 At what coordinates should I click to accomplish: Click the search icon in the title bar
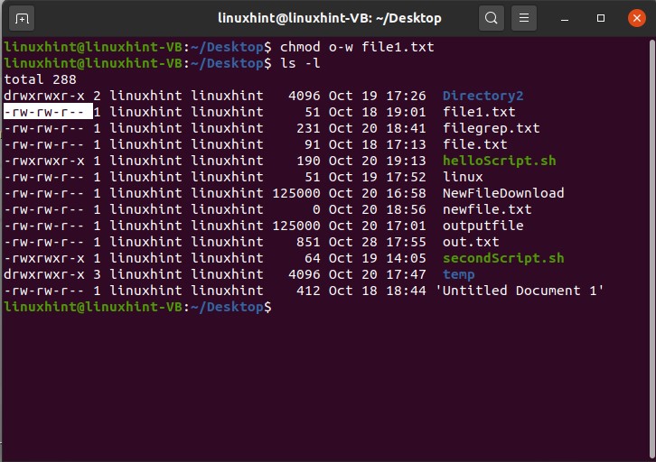pyautogui.click(x=491, y=18)
